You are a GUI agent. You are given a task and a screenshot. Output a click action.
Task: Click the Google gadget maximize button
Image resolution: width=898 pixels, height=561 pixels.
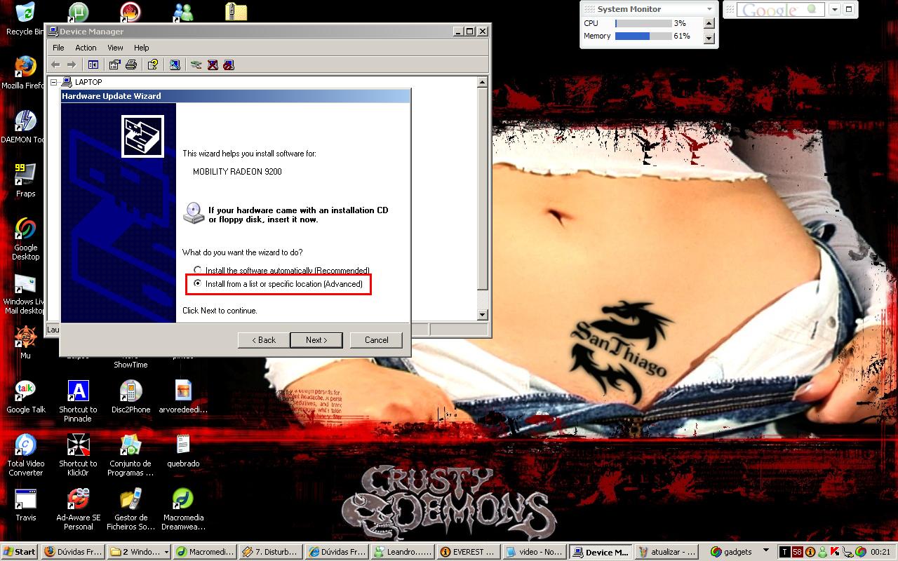coord(848,9)
